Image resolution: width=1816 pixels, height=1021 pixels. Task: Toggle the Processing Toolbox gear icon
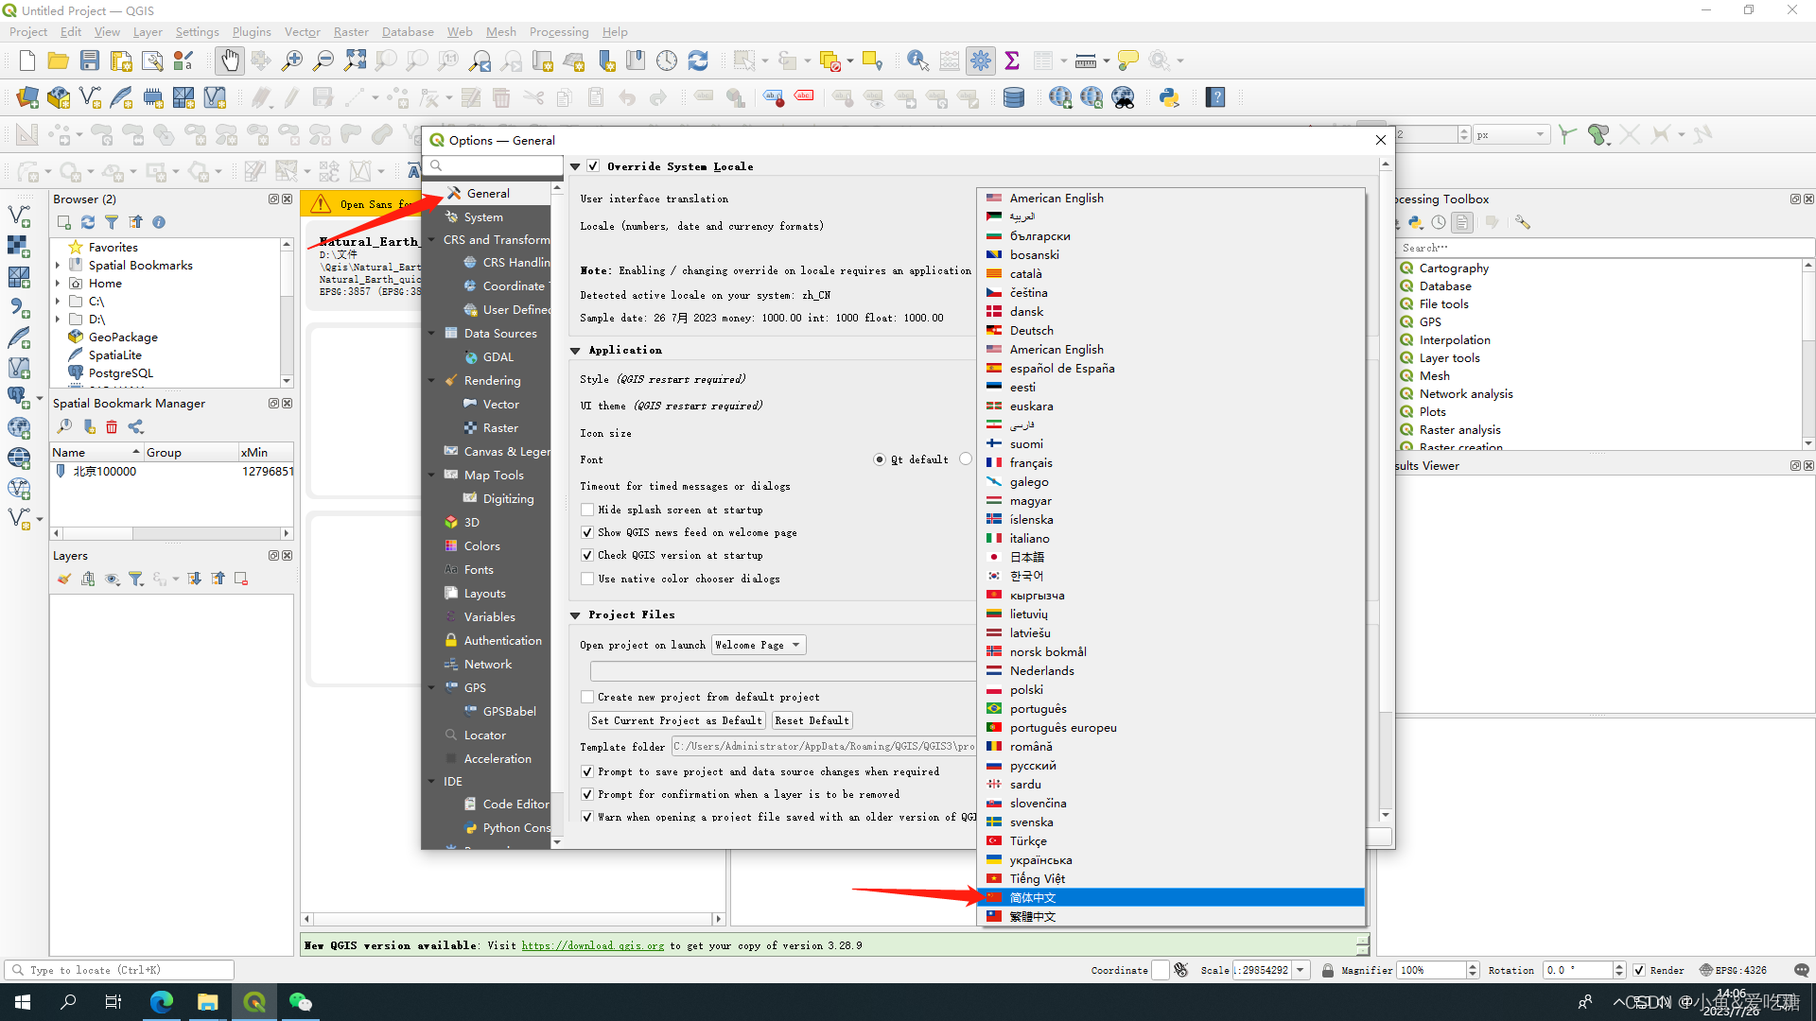981,61
